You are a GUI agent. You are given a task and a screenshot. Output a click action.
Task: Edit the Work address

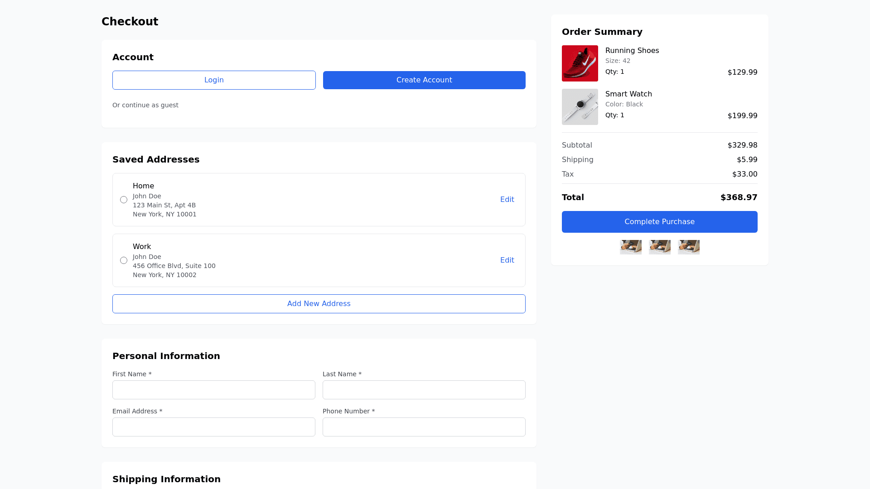click(507, 260)
